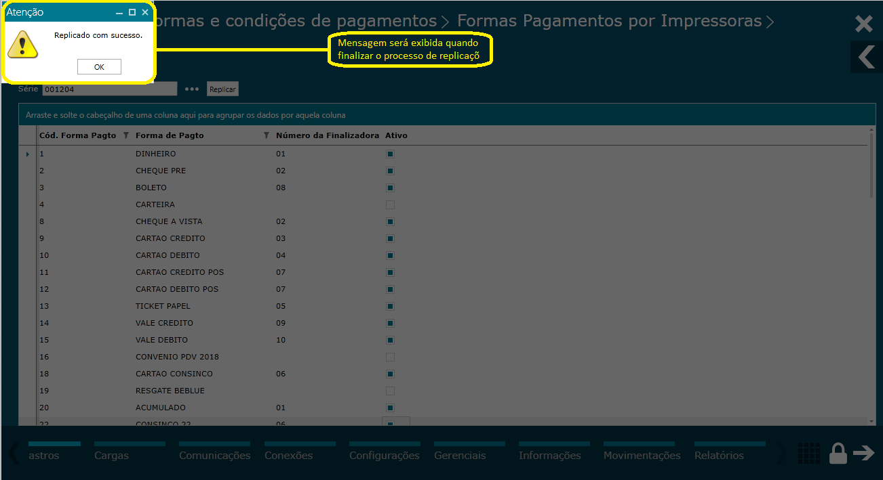Open filter for Forma de Pagto column

266,135
